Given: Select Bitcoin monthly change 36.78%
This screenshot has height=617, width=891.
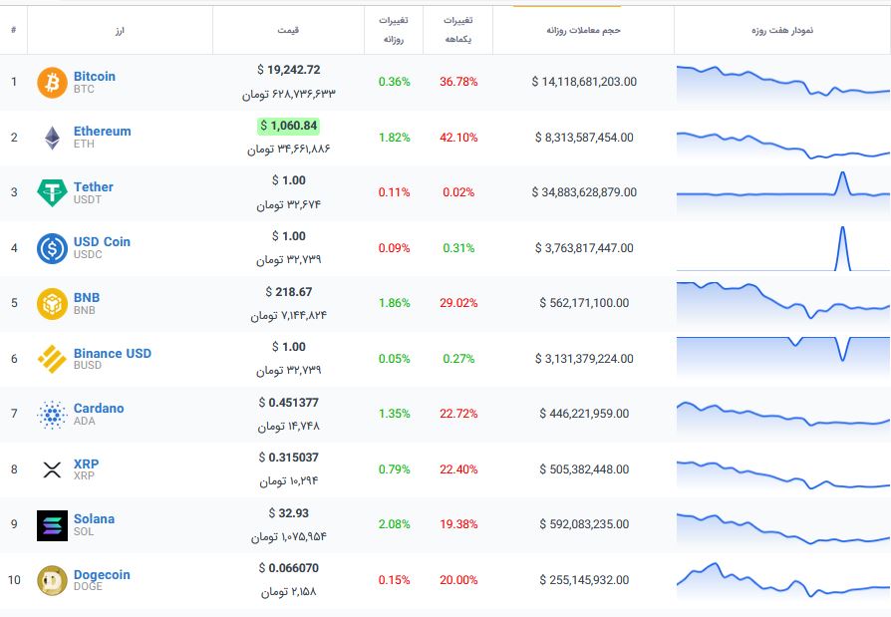Looking at the screenshot, I should point(458,82).
